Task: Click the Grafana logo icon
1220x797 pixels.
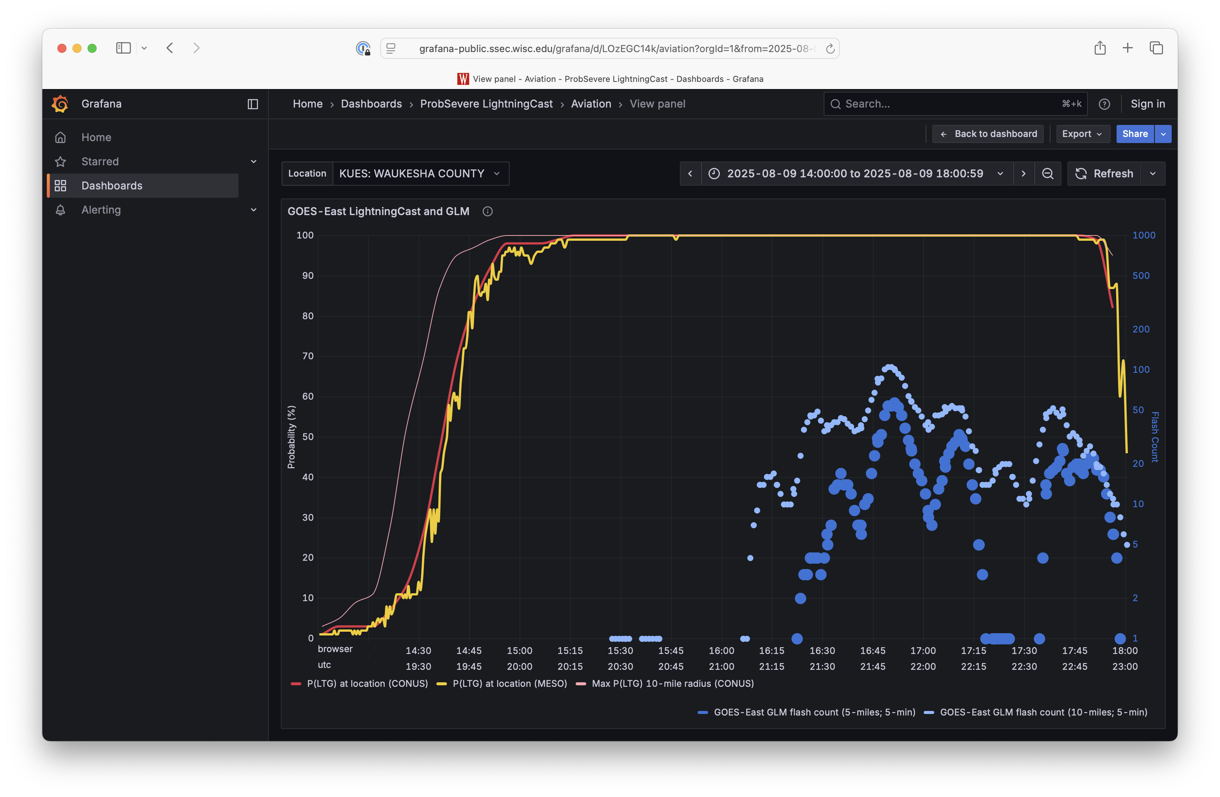Action: click(x=60, y=103)
